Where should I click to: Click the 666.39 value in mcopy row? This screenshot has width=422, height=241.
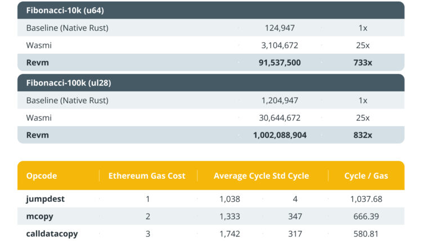365,216
